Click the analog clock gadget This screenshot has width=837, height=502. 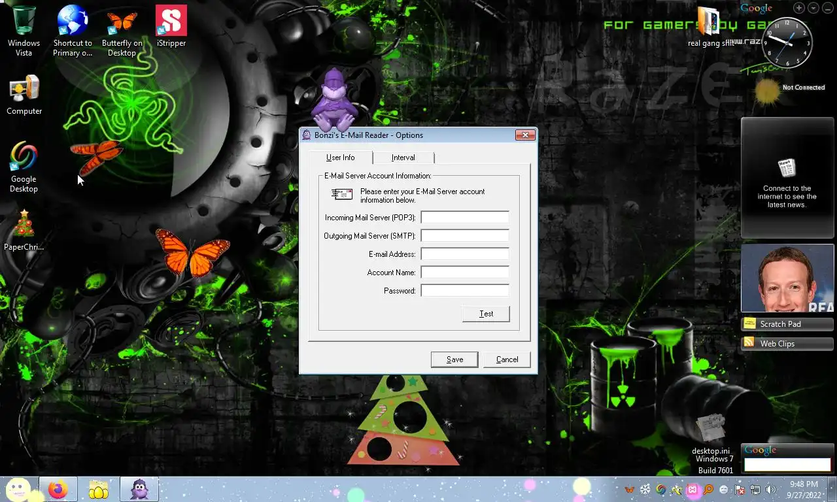coord(787,43)
